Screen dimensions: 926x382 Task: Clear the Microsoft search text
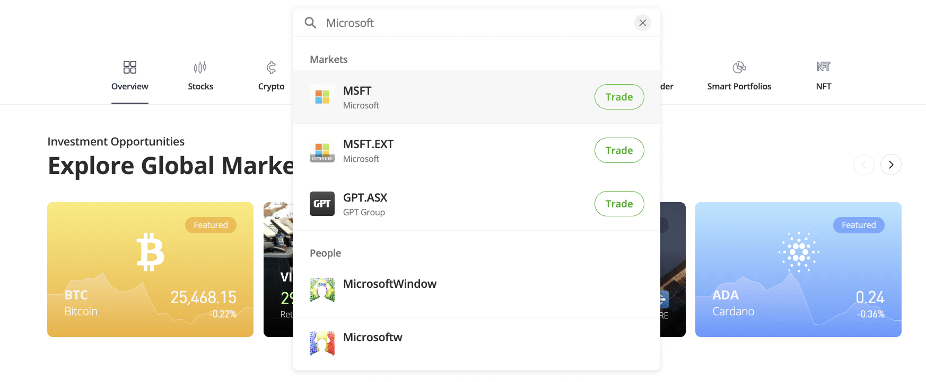coord(642,23)
